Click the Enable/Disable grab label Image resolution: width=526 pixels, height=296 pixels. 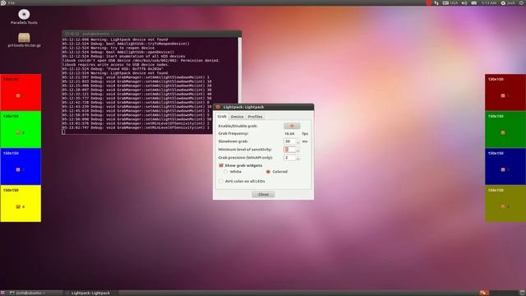pos(238,126)
